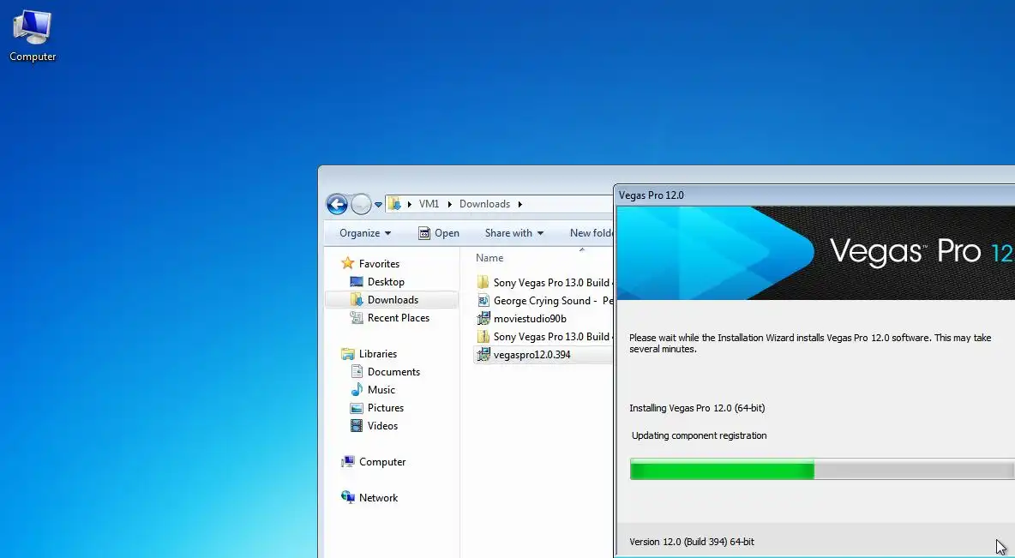Click the Videos filmstrip icon
1015x558 pixels.
[357, 426]
